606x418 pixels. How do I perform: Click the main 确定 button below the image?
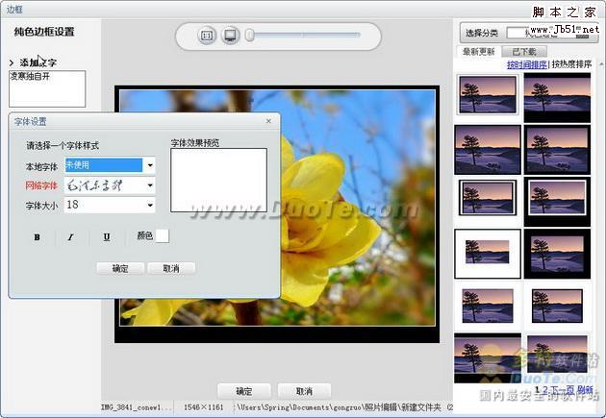[244, 391]
